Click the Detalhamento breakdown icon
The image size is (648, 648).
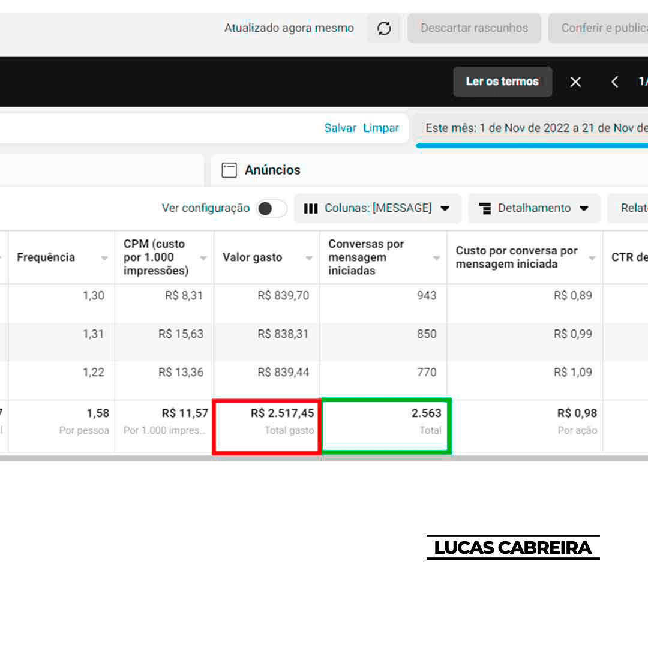point(485,208)
